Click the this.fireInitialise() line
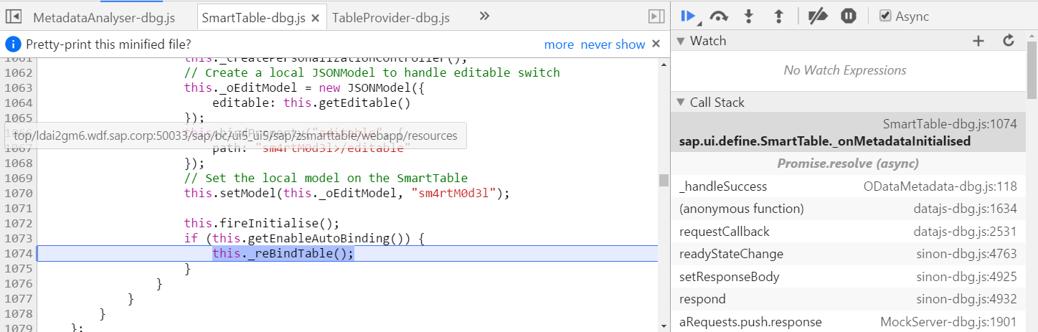The width and height of the screenshot is (1038, 332). (262, 223)
